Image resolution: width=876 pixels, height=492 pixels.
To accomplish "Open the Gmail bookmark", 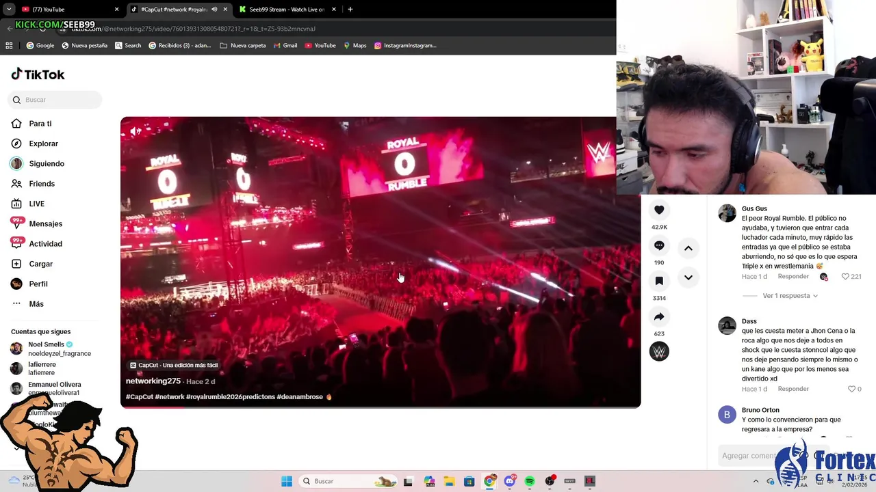I will coord(285,45).
